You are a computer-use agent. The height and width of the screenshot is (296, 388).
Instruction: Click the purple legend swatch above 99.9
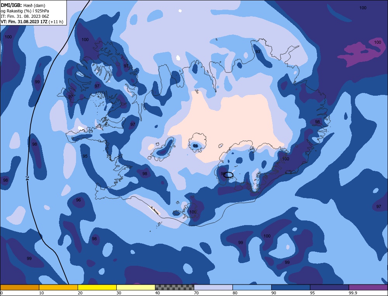(368, 287)
